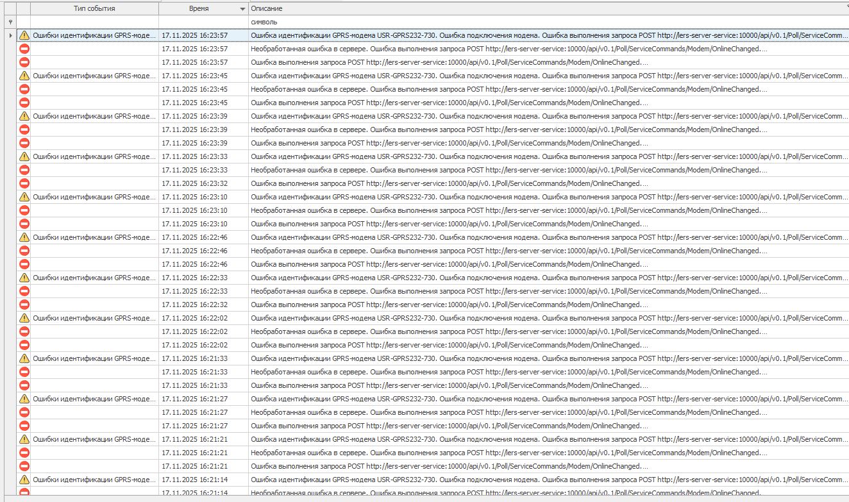Toggle sort arrow in the Время column header
Image resolution: width=849 pixels, height=502 pixels.
(x=242, y=9)
